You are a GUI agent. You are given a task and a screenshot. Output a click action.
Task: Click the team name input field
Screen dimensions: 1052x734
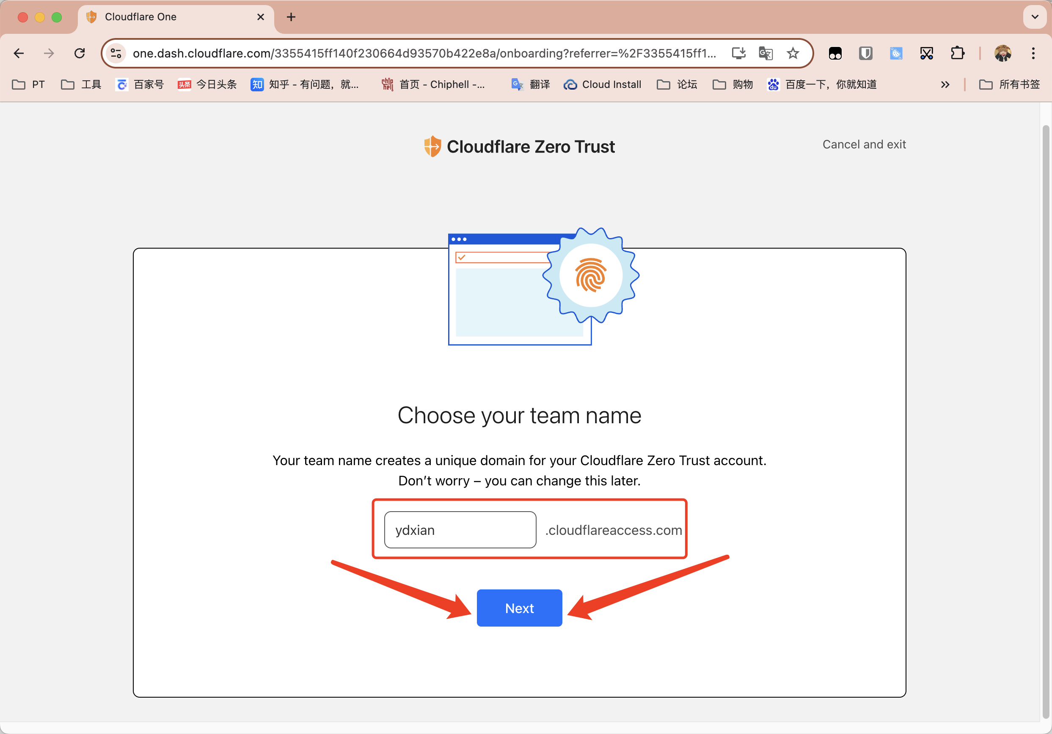point(460,530)
